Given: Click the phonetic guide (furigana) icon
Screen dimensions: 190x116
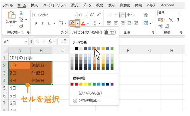Looking at the screenshot, I should pyautogui.click(x=95, y=23).
